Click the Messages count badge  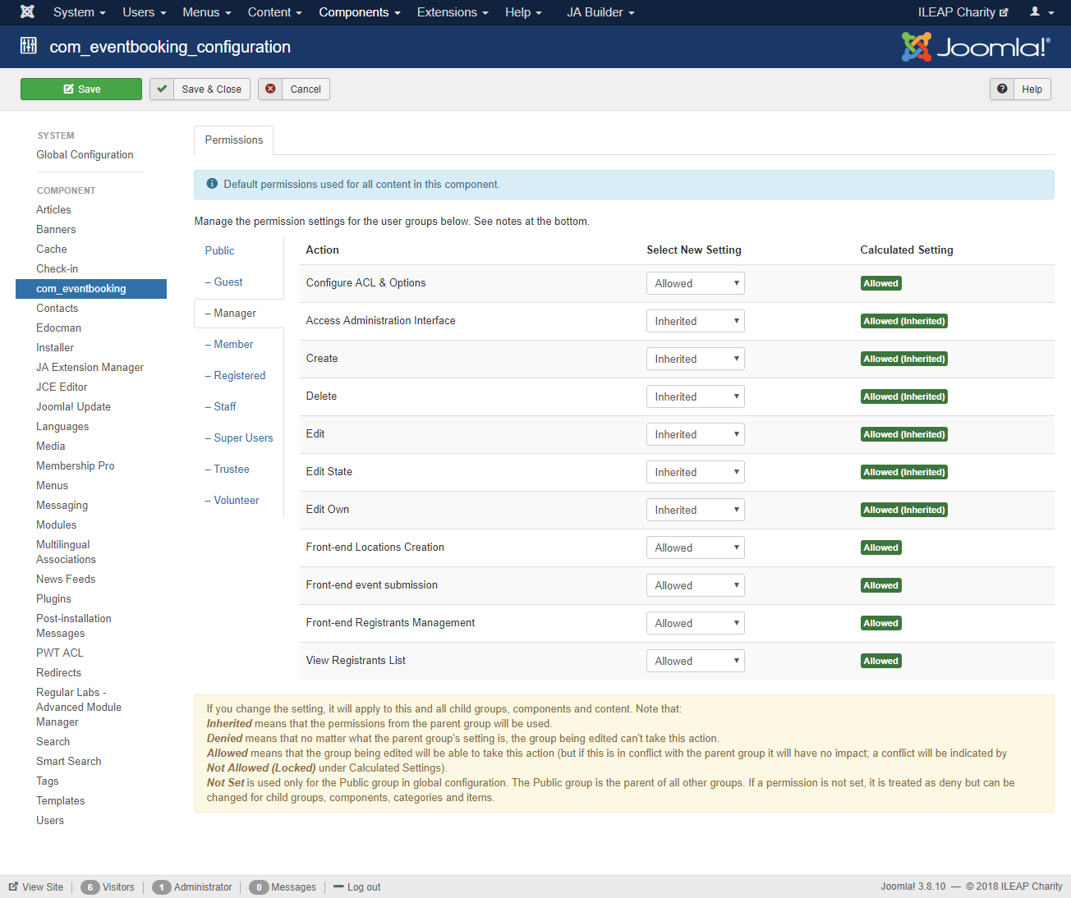(259, 887)
